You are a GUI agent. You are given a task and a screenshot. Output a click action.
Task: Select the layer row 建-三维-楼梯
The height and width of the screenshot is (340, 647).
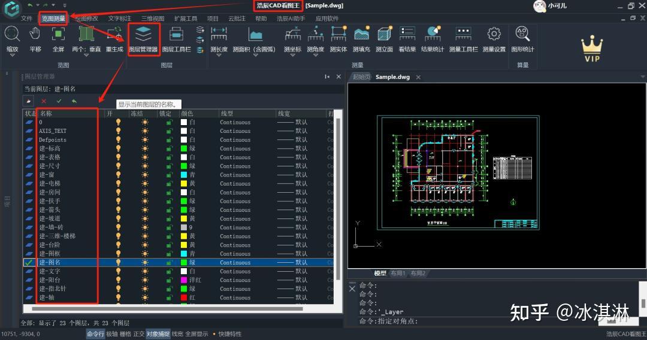[x=179, y=236]
